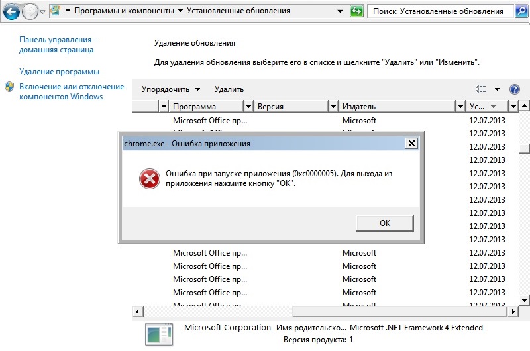The width and height of the screenshot is (530, 351).
Task: Click the Control Panel icon in address bar
Action: (x=56, y=11)
